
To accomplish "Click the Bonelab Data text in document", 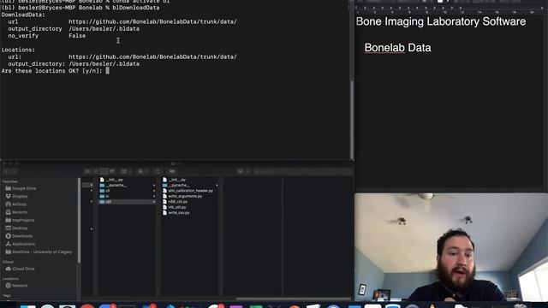I will [397, 48].
